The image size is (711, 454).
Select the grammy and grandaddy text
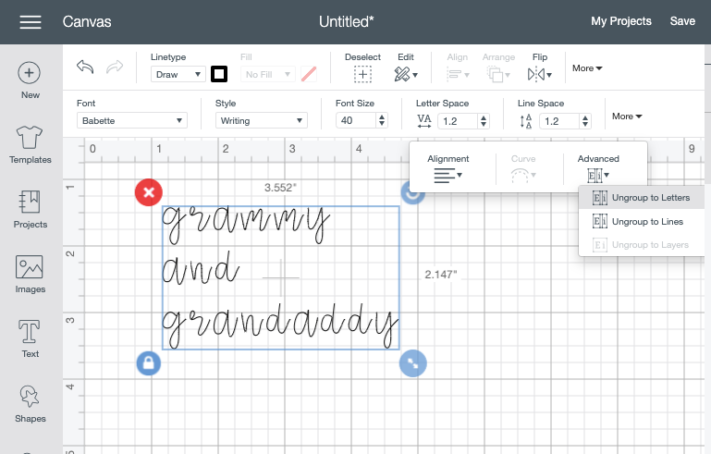pyautogui.click(x=281, y=277)
